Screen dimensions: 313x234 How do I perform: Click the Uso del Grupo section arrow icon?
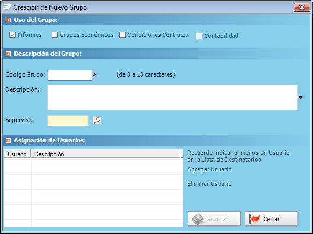9,20
